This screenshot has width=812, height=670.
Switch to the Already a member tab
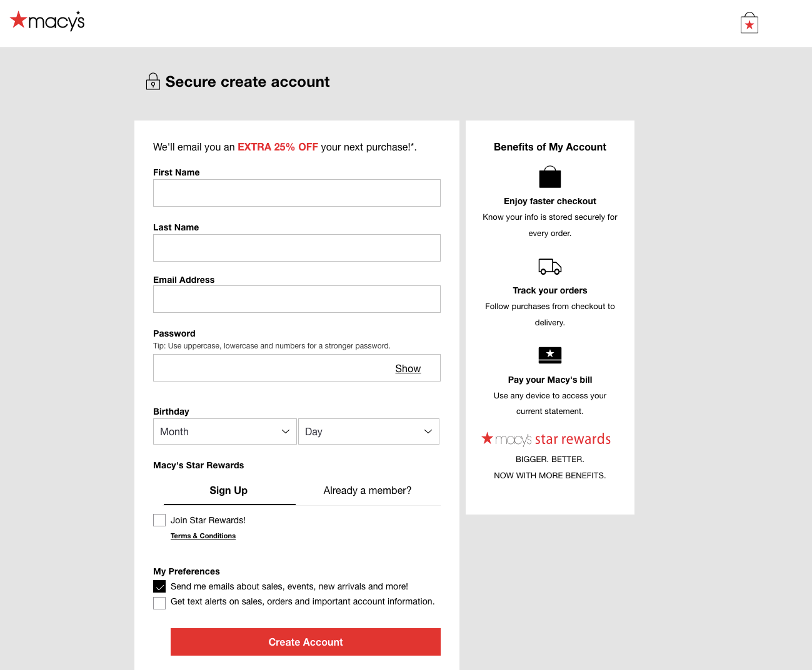tap(367, 490)
